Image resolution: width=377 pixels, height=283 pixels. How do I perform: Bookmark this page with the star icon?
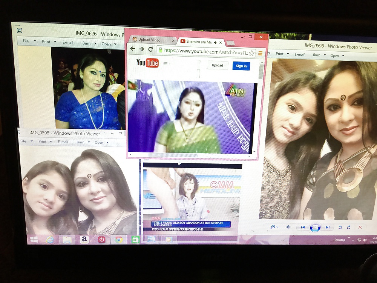(x=251, y=53)
